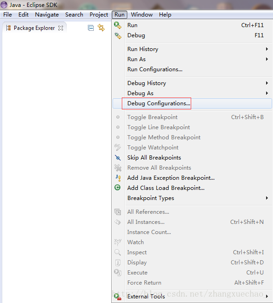Click the Force Return menu entry
Screen dimensions: 273x303
(x=192, y=283)
